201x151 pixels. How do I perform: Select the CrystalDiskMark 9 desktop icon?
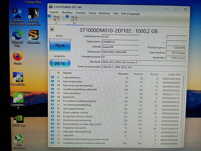coord(18,100)
